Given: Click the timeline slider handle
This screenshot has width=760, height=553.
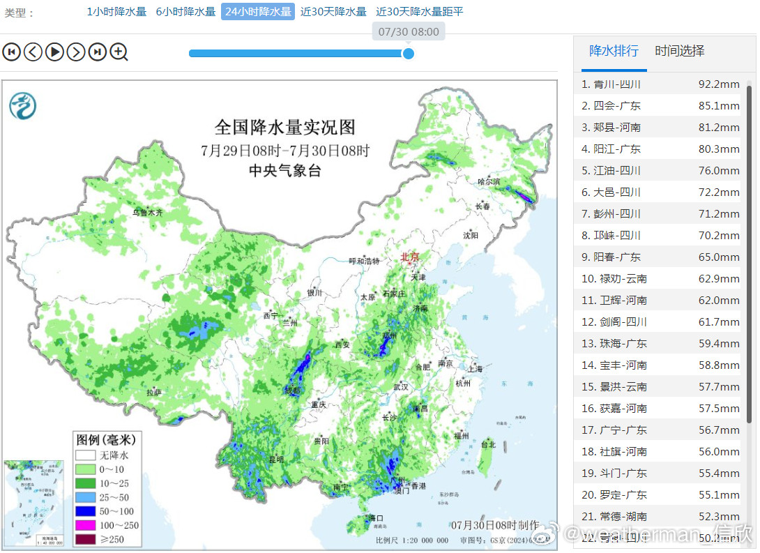Looking at the screenshot, I should (409, 53).
